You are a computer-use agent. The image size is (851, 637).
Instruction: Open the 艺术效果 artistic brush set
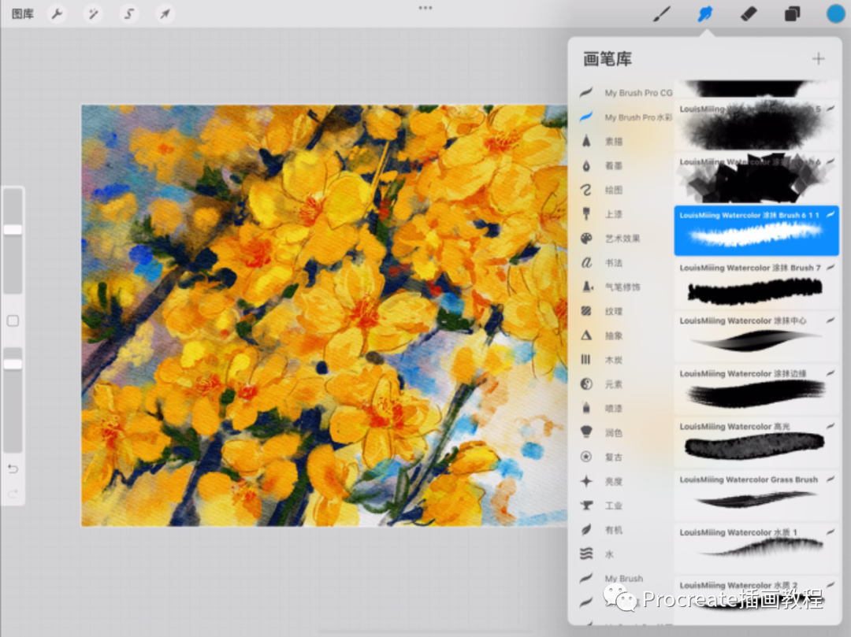(x=625, y=239)
